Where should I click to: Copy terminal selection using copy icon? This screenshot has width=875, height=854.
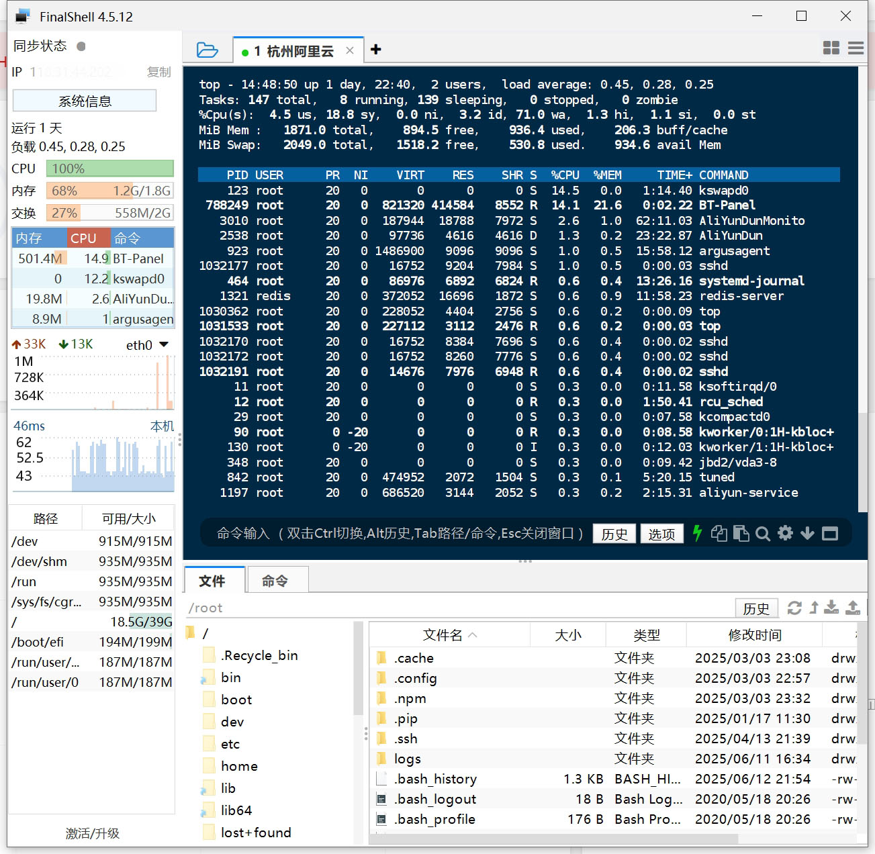(x=719, y=533)
